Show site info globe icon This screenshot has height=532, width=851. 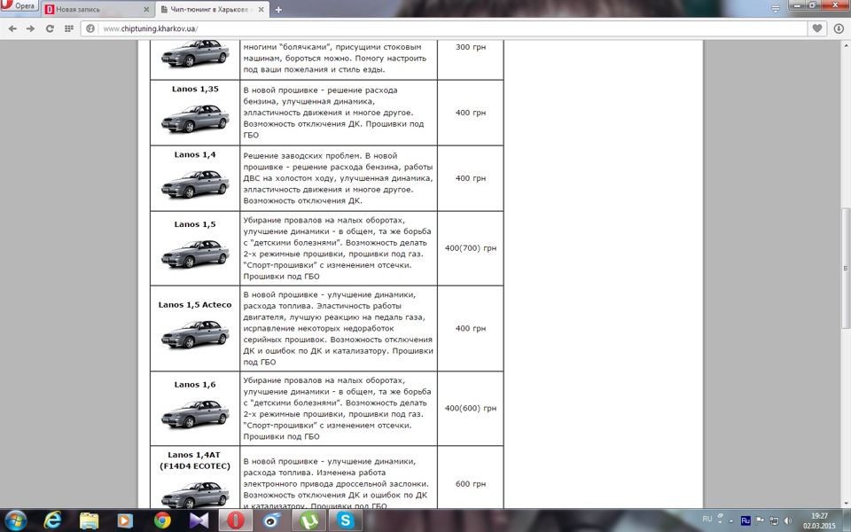click(x=90, y=28)
